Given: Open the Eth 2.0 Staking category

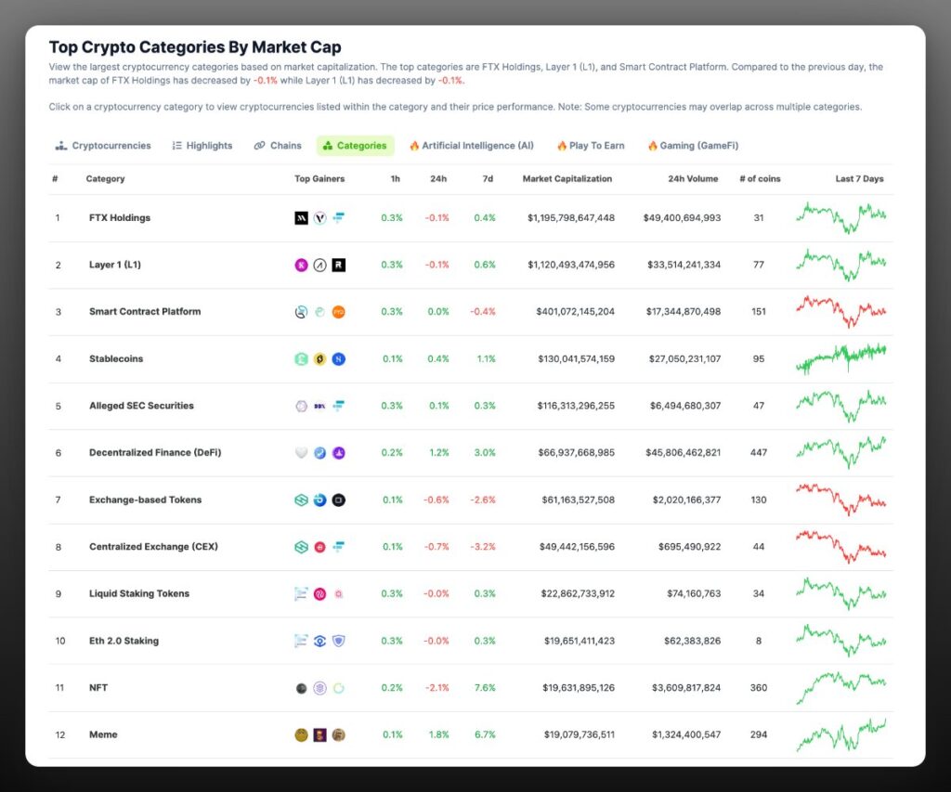Looking at the screenshot, I should [x=124, y=641].
